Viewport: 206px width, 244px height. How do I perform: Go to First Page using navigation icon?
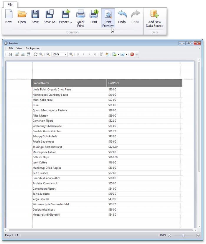[x=78, y=54]
